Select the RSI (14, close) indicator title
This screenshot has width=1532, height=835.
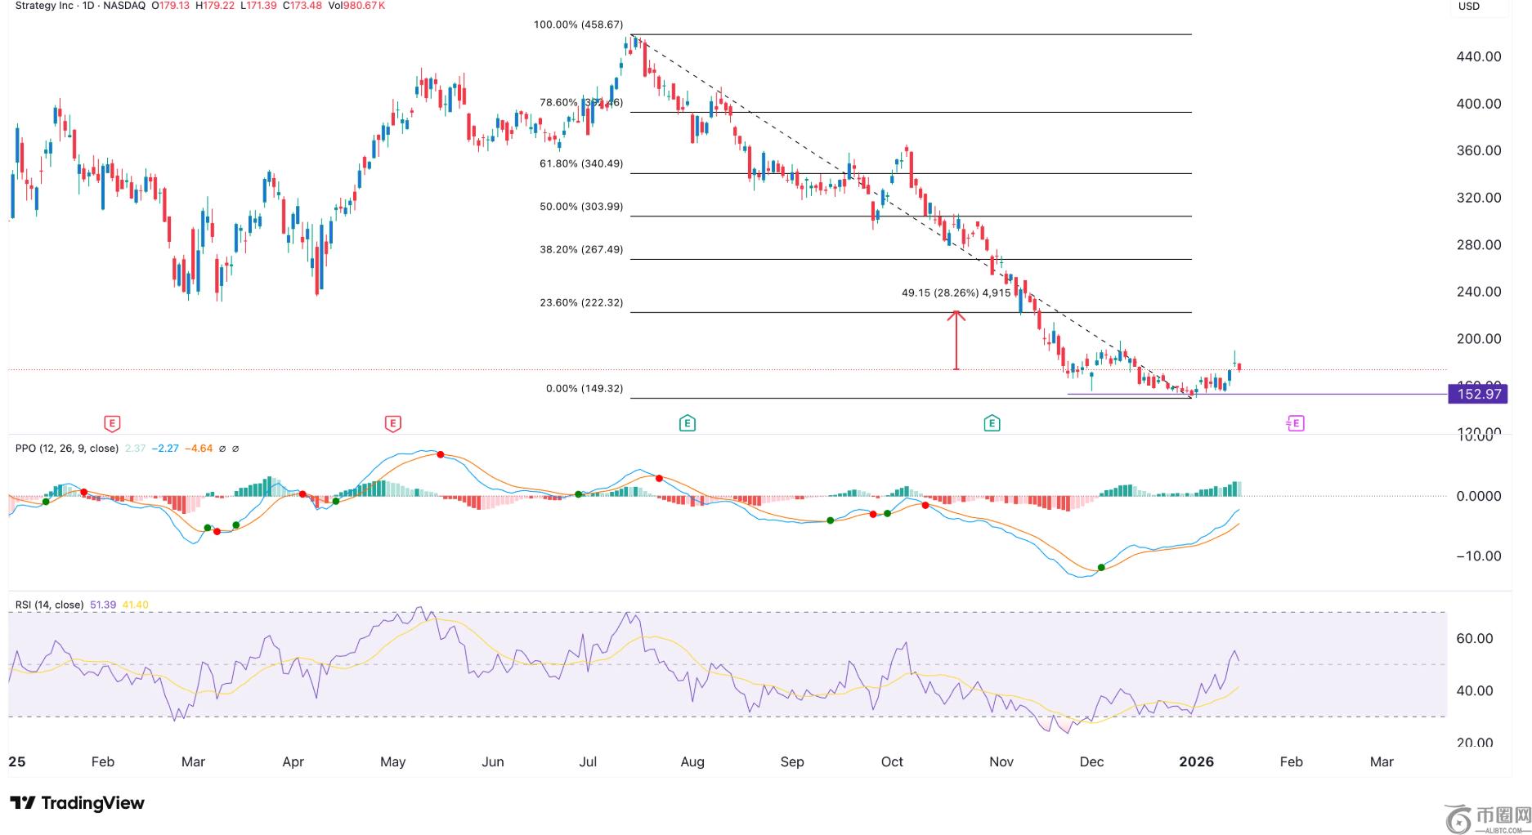[50, 605]
